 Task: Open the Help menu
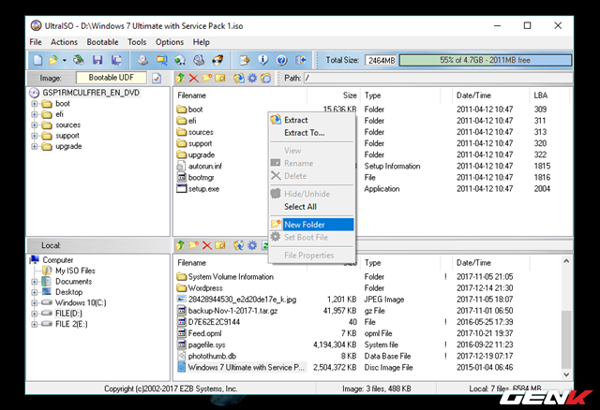pyautogui.click(x=201, y=42)
